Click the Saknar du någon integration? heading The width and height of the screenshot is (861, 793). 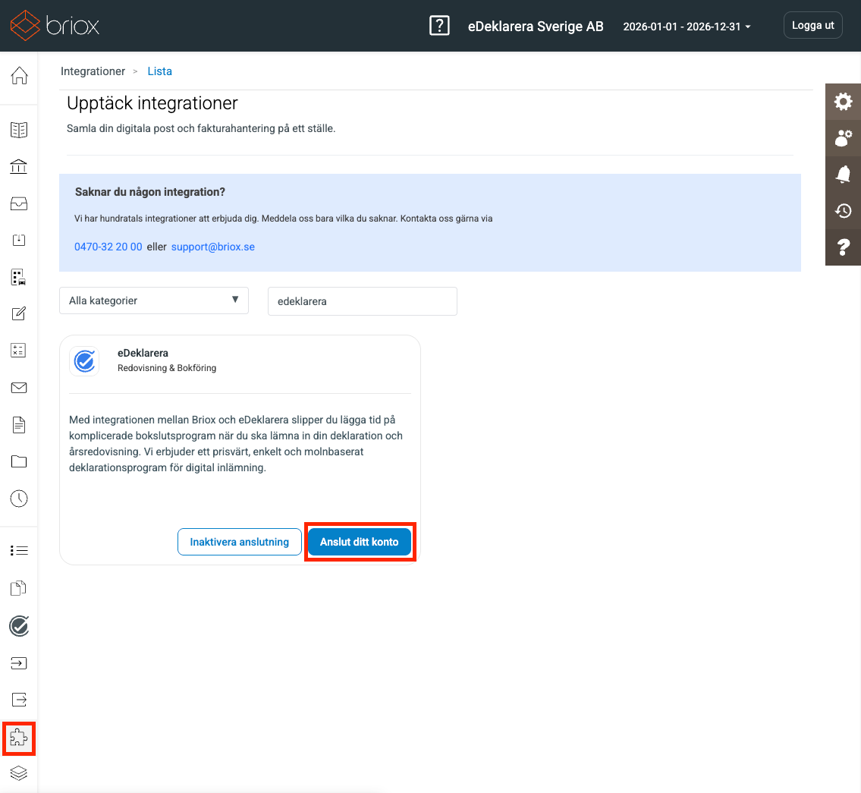coord(150,192)
